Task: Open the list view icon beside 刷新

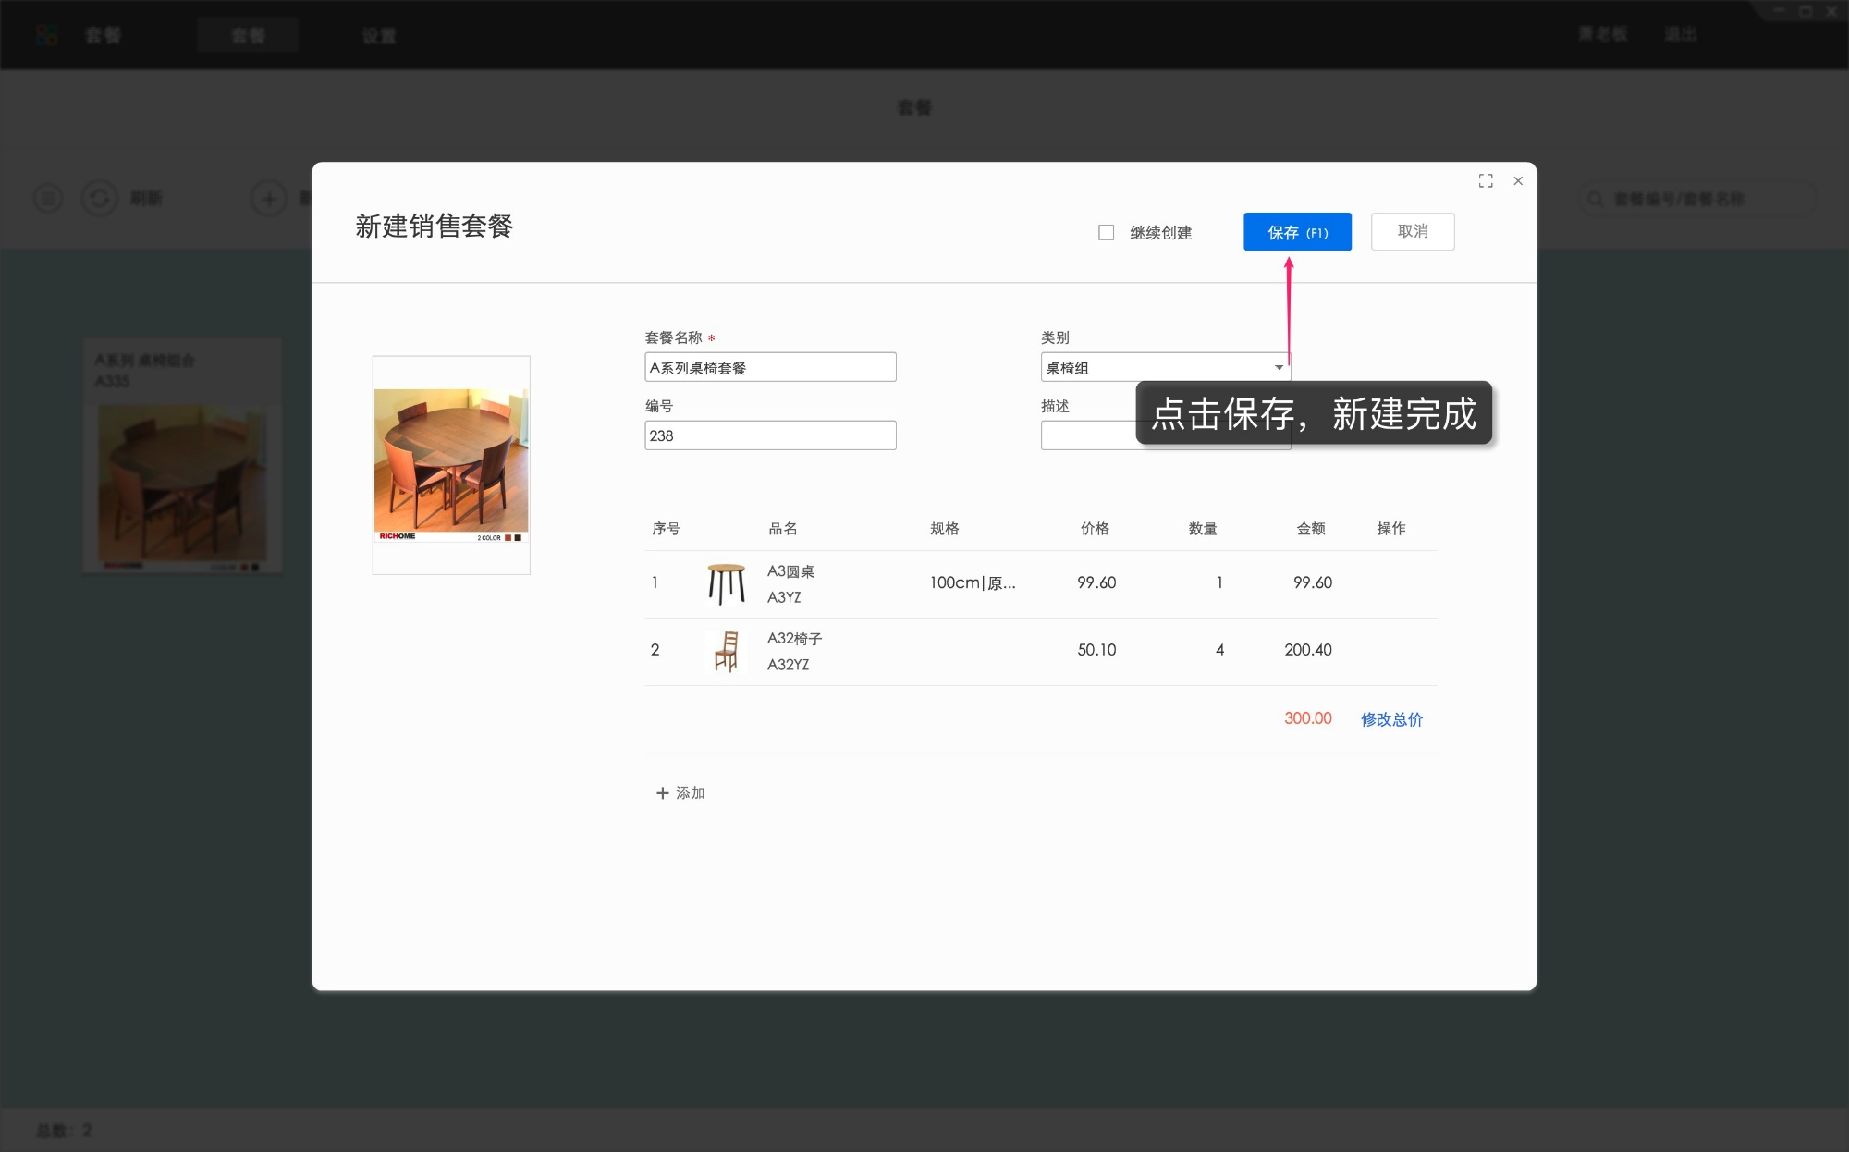Action: 47,198
